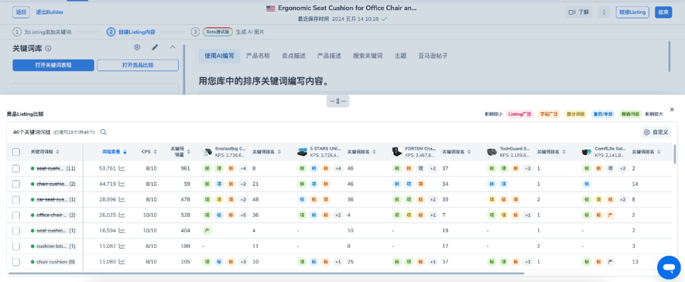
Task: Go to step 3 生成 AI 图片
Action: pos(228,32)
